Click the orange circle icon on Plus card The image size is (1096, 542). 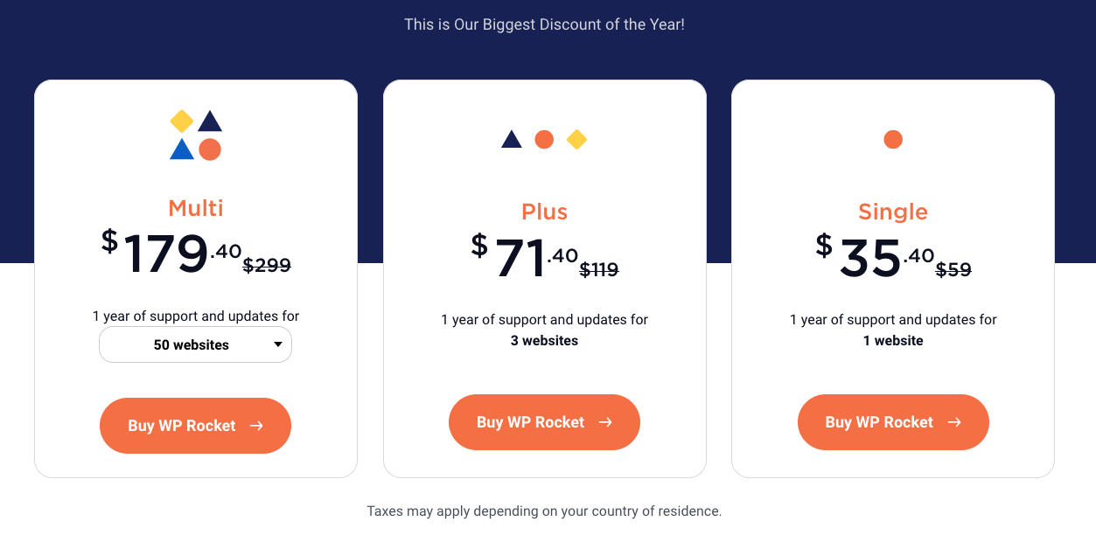[x=544, y=139]
